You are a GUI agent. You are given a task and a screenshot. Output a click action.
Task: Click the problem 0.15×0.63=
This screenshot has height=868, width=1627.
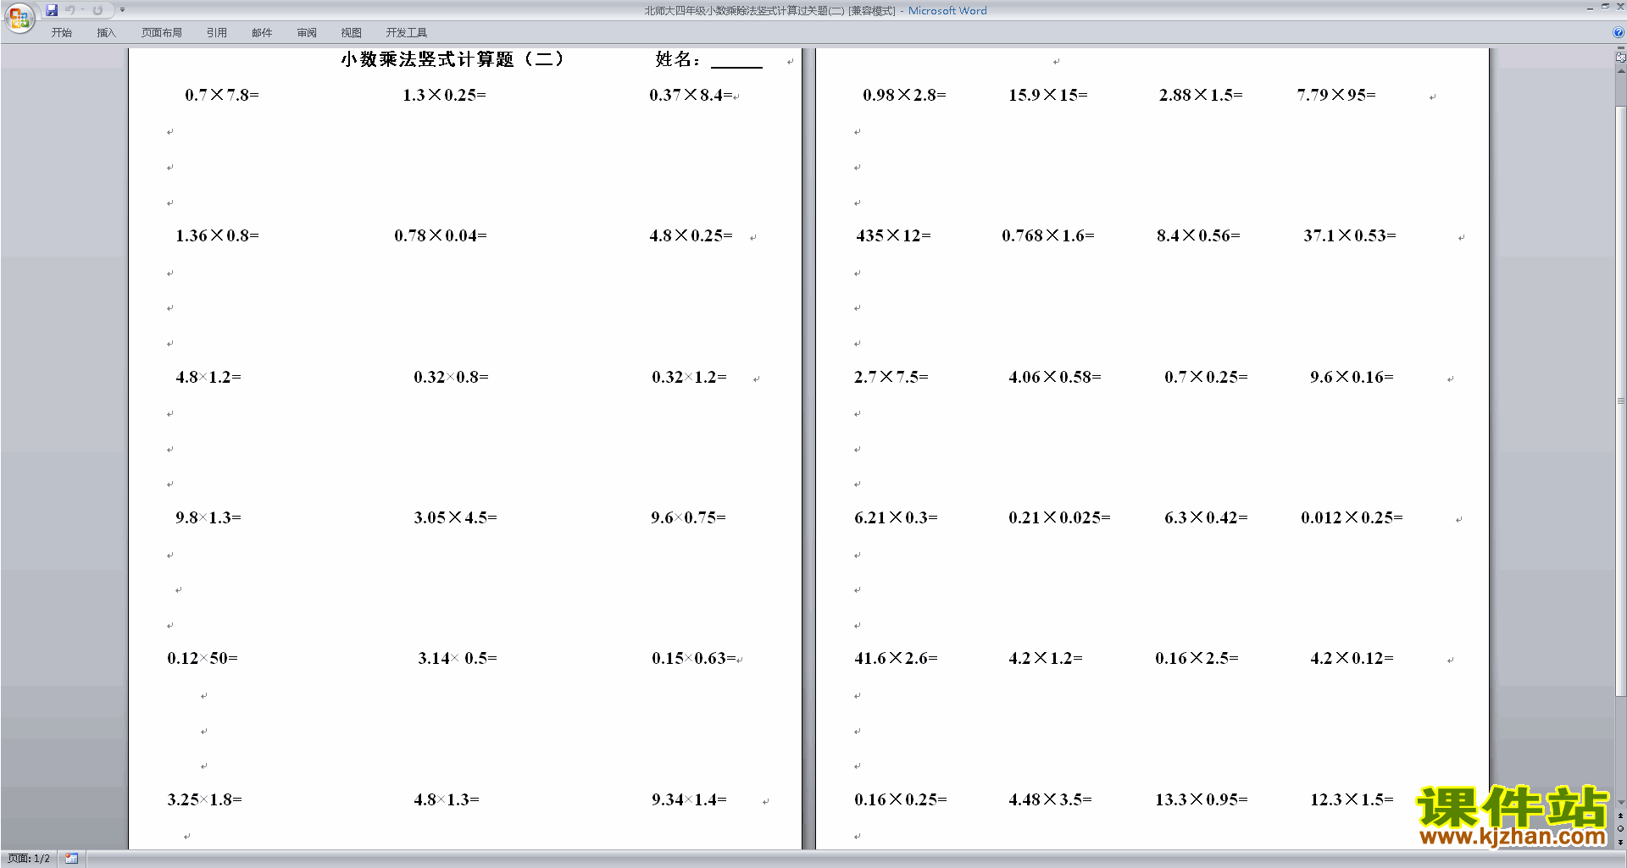694,658
